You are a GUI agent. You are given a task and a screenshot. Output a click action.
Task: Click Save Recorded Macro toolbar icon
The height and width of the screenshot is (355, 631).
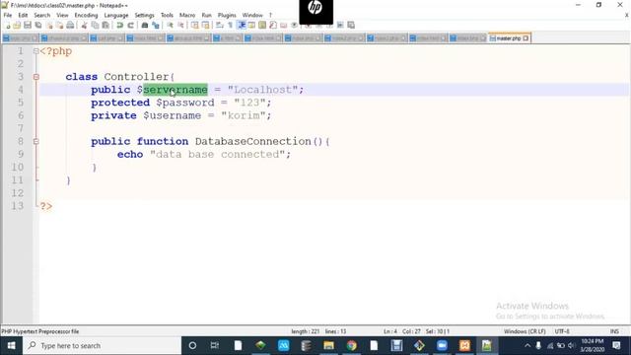point(351,26)
